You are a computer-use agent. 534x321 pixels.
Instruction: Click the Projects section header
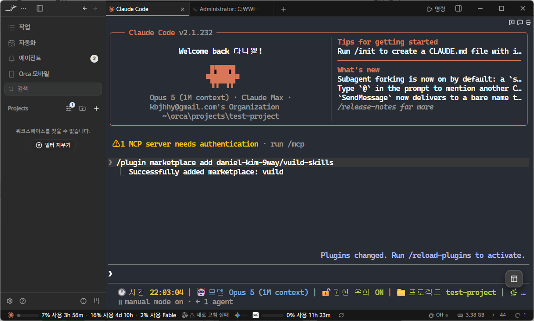(18, 109)
